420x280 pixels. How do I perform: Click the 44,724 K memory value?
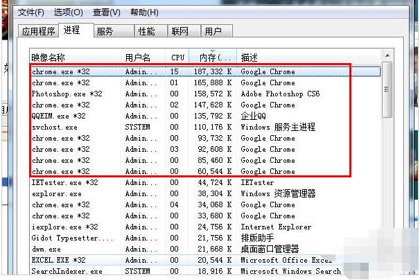pos(215,182)
